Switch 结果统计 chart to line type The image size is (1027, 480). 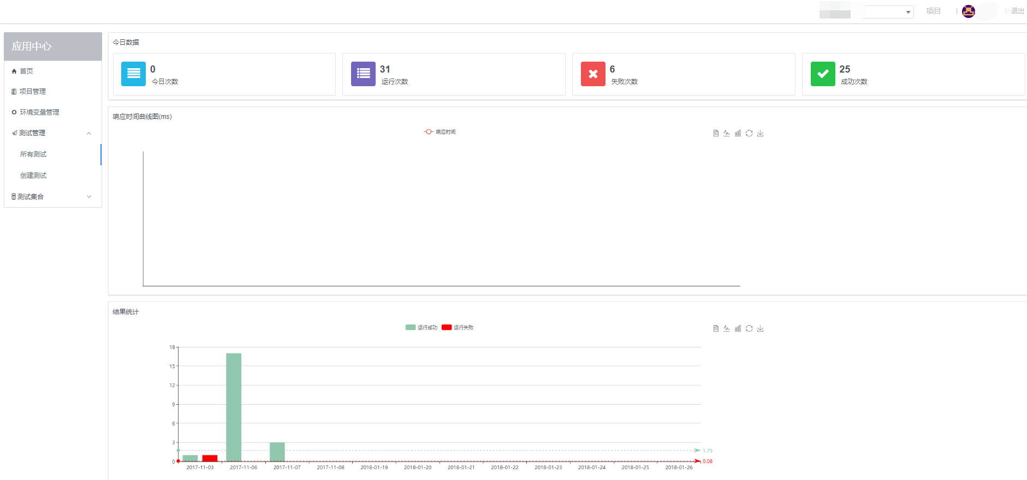[727, 328]
